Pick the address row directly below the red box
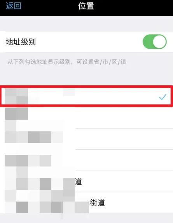Screen dimensions: 173x223 tap(86, 118)
